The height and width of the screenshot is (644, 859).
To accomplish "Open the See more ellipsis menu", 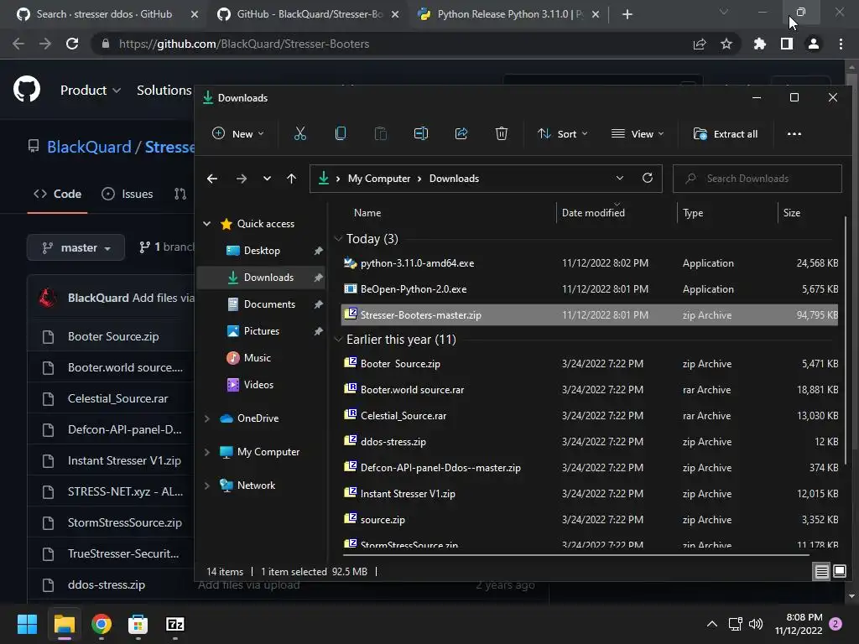I will coord(794,133).
